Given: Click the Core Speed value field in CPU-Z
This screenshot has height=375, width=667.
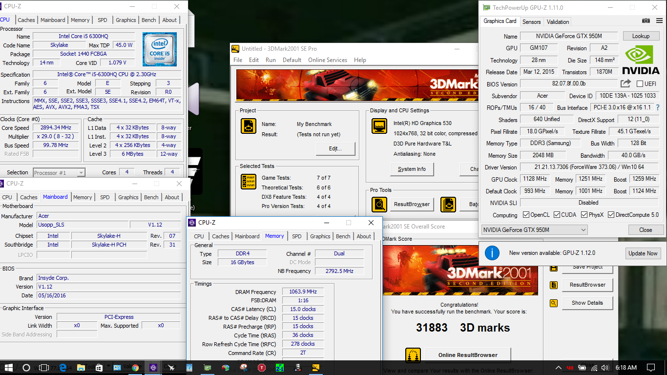Looking at the screenshot, I should [x=57, y=128].
